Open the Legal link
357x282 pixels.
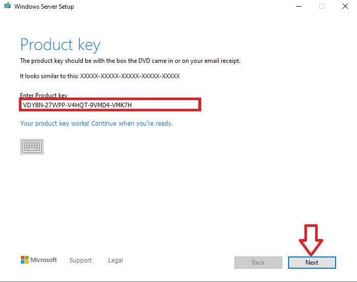(x=115, y=261)
